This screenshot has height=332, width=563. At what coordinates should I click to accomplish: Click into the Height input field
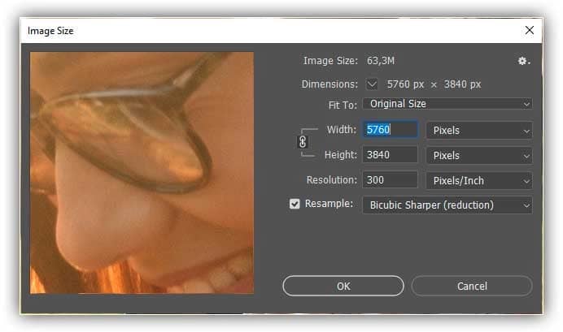click(390, 155)
